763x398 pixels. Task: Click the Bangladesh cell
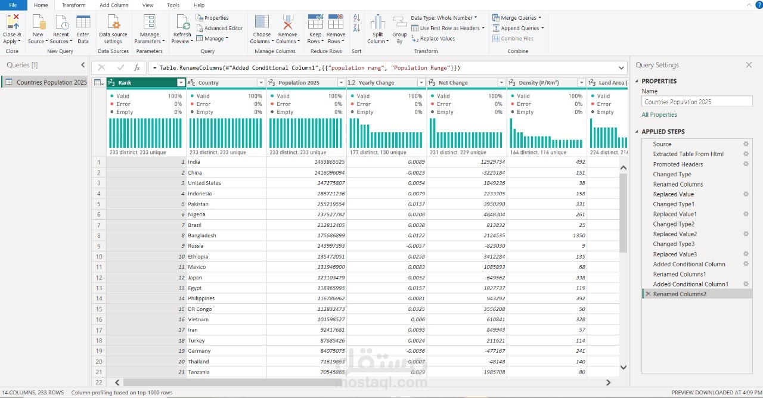pos(227,235)
